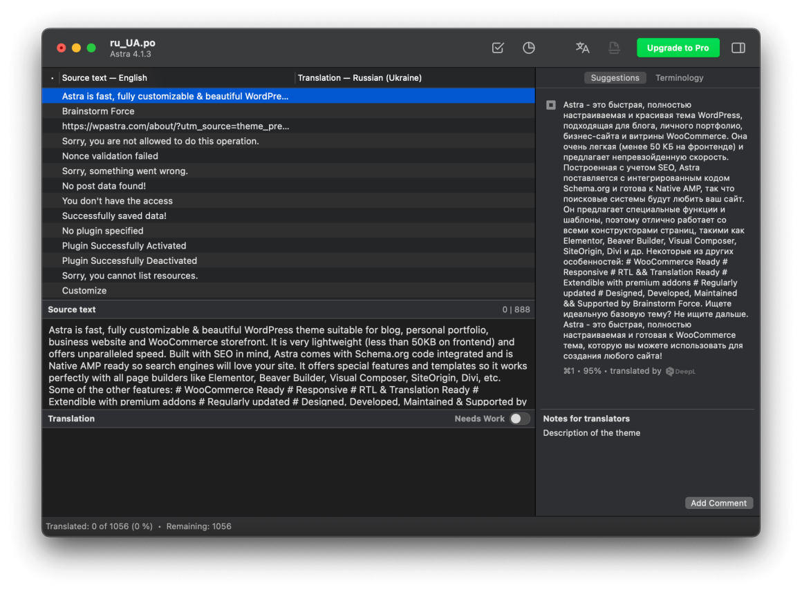The height and width of the screenshot is (592, 802).
Task: Switch to the Suggestions tab
Action: click(x=615, y=77)
